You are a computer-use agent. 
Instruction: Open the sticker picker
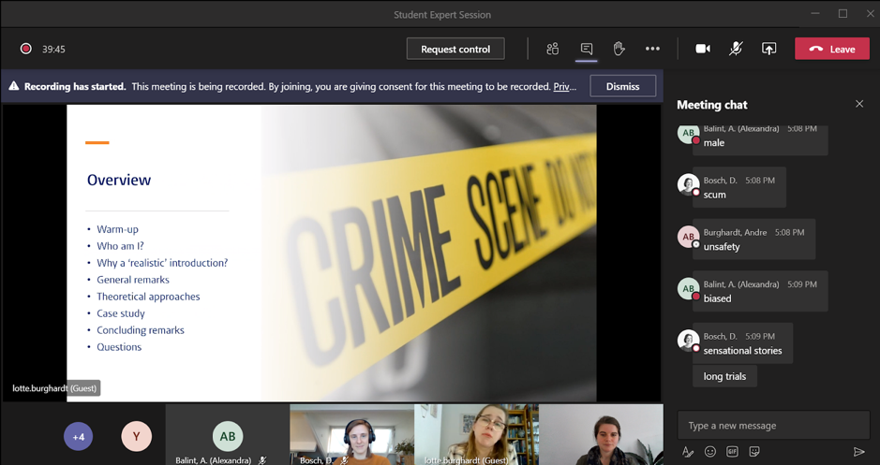coord(754,452)
